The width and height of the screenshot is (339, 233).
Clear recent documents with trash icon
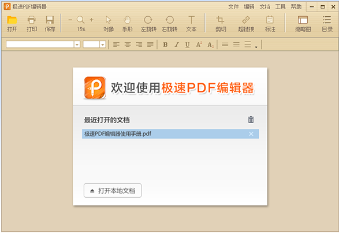click(x=251, y=120)
